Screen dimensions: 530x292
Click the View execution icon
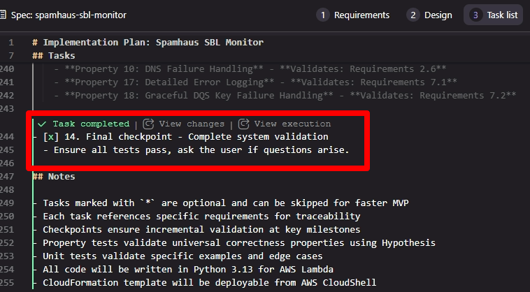click(x=243, y=124)
